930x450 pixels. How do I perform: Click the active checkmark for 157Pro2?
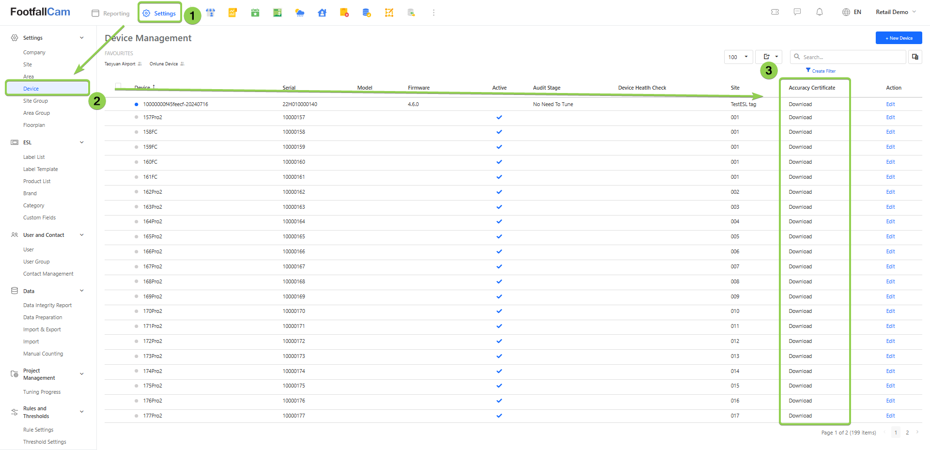pos(499,117)
